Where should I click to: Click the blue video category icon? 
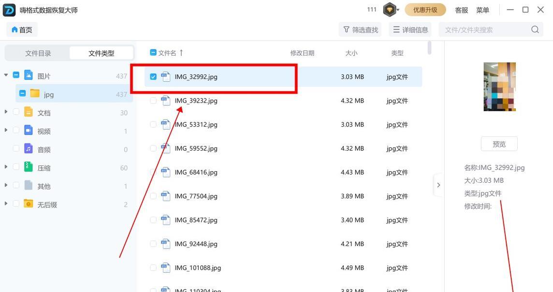(x=29, y=130)
